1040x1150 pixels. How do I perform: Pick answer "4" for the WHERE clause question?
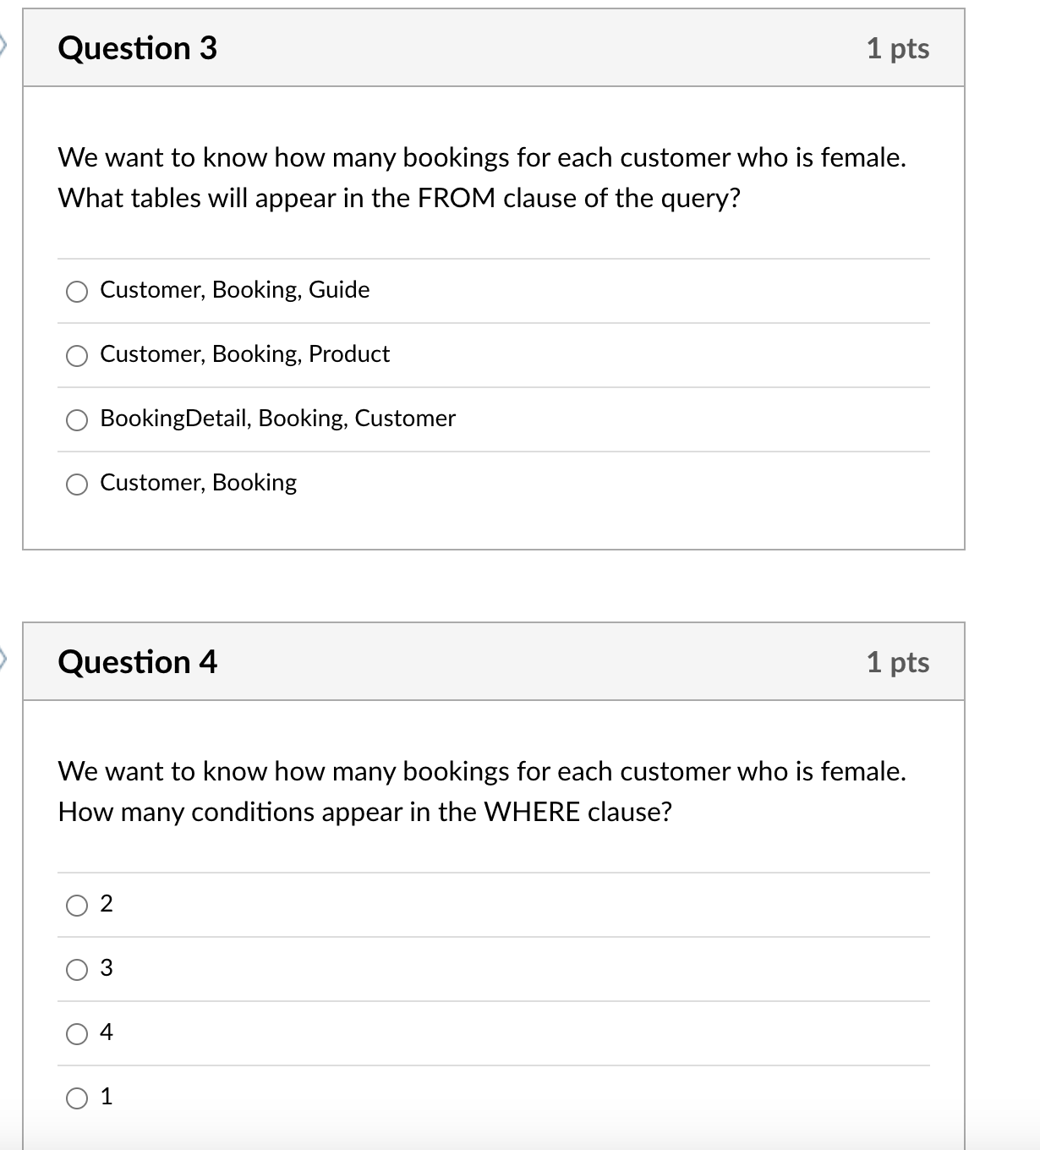pos(77,1034)
